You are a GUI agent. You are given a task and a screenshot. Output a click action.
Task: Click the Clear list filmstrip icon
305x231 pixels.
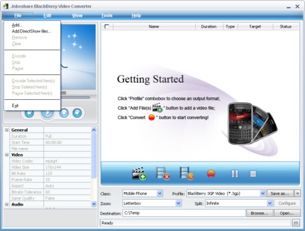tap(186, 174)
